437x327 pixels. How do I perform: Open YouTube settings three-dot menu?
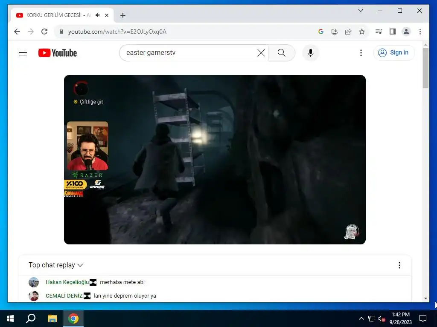tap(361, 52)
